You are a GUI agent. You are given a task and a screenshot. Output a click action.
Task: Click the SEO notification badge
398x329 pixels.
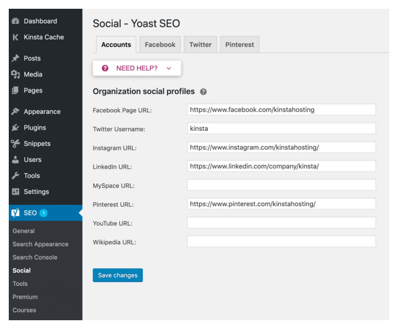pos(44,213)
